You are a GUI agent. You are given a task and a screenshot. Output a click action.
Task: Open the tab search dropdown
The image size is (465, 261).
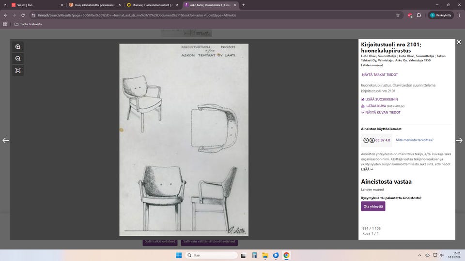point(5,5)
